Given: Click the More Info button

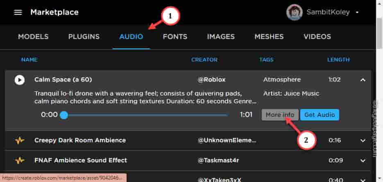Looking at the screenshot, I should (280, 115).
